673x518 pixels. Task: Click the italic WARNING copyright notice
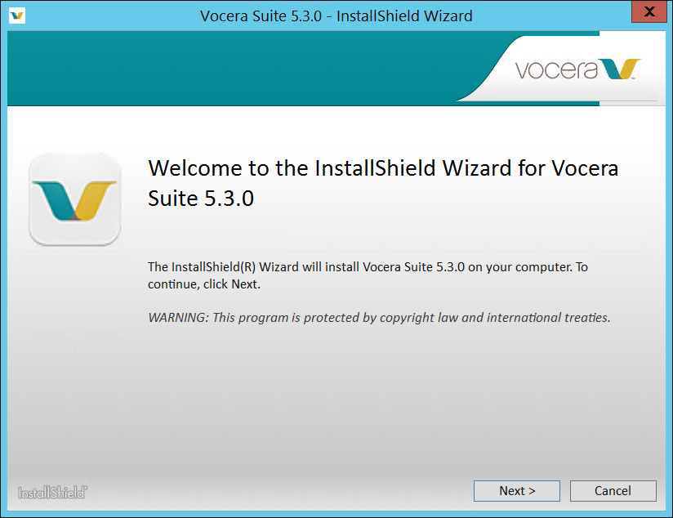click(378, 317)
